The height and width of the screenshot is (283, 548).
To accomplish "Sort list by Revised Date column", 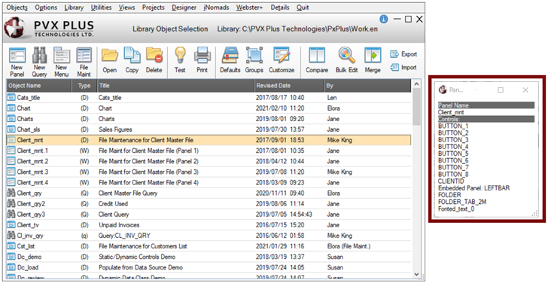I will point(289,86).
